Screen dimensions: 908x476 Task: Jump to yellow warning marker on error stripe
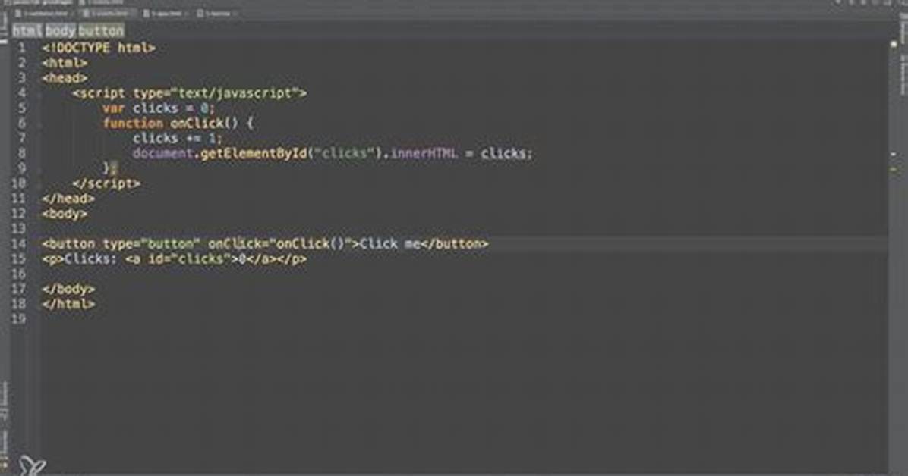pos(894,169)
